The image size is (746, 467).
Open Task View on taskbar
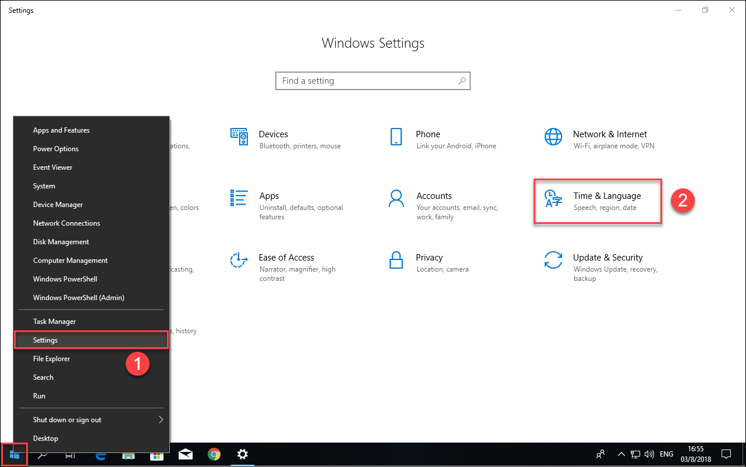(x=70, y=455)
